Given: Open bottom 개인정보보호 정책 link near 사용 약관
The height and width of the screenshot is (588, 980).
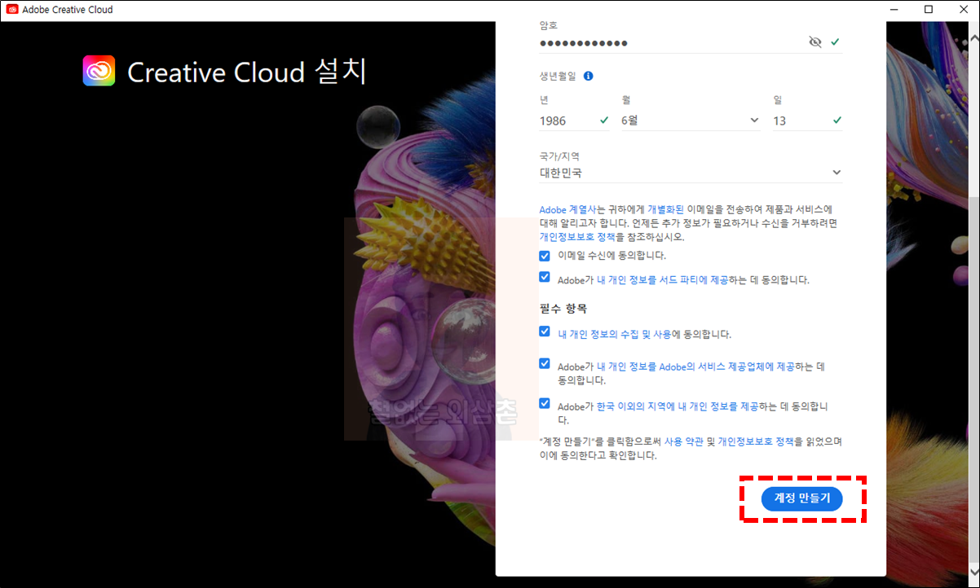Looking at the screenshot, I should [x=756, y=441].
